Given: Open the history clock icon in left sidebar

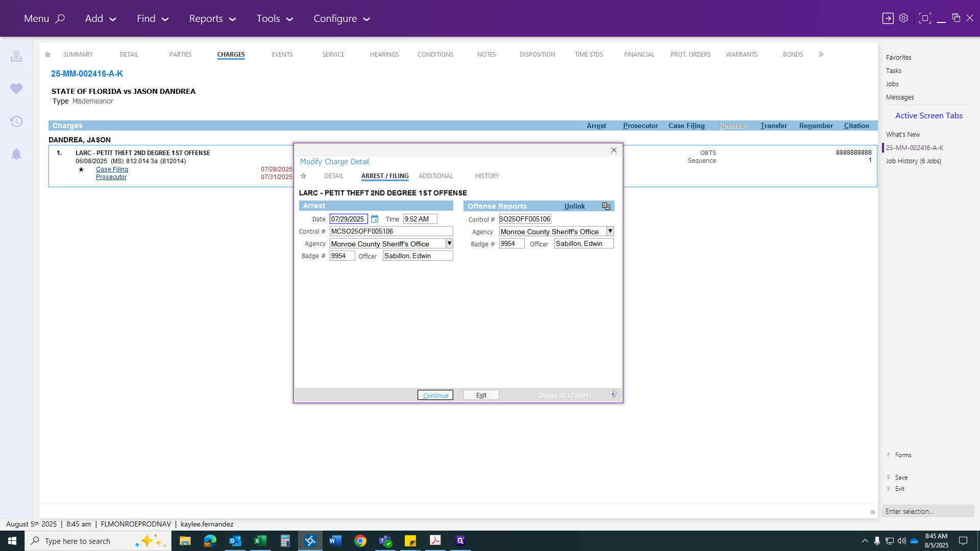Looking at the screenshot, I should pyautogui.click(x=16, y=121).
